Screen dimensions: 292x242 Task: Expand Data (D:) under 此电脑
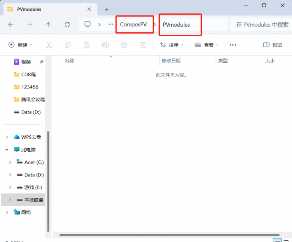click(10, 175)
